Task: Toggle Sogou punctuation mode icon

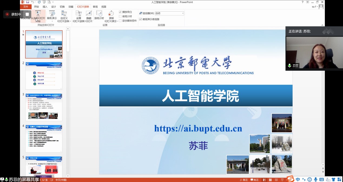Action: 304,179
